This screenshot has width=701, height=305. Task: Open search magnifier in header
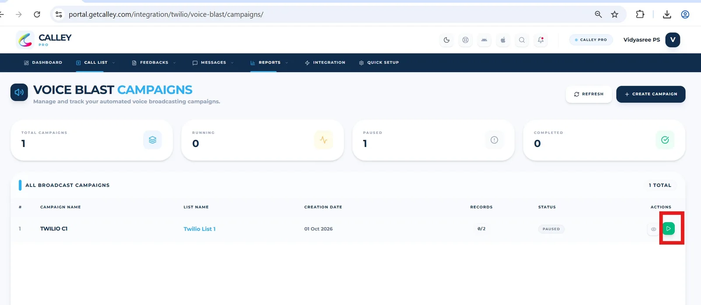point(522,40)
